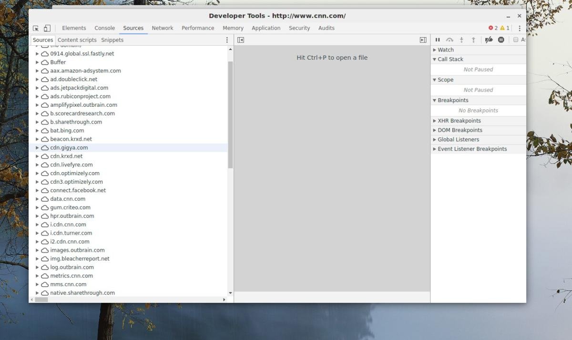Switch to the Console tab

[x=105, y=28]
